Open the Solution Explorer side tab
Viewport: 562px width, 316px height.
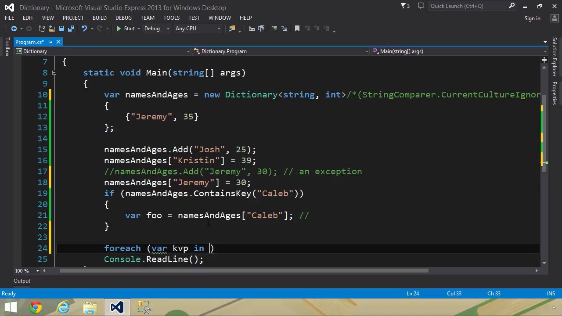(x=555, y=57)
